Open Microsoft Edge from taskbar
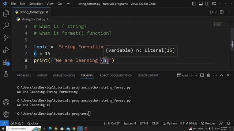The image size is (234, 131). [x=50, y=128]
